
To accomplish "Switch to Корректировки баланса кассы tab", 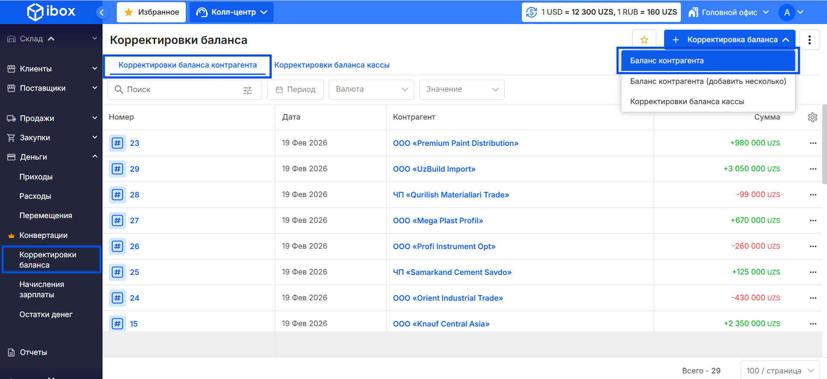I will (x=332, y=65).
